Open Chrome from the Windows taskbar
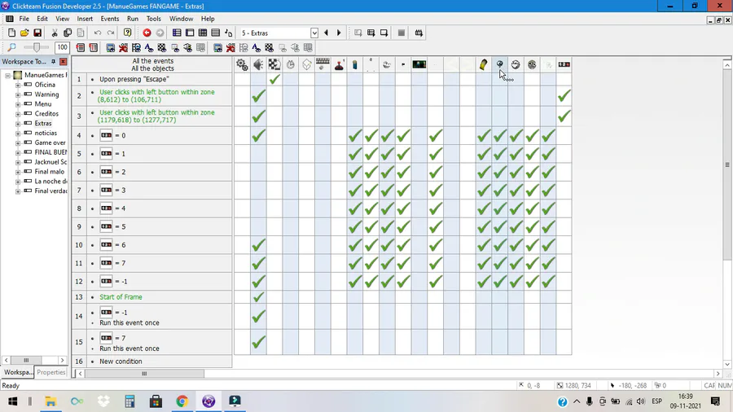The height and width of the screenshot is (412, 733). click(182, 401)
